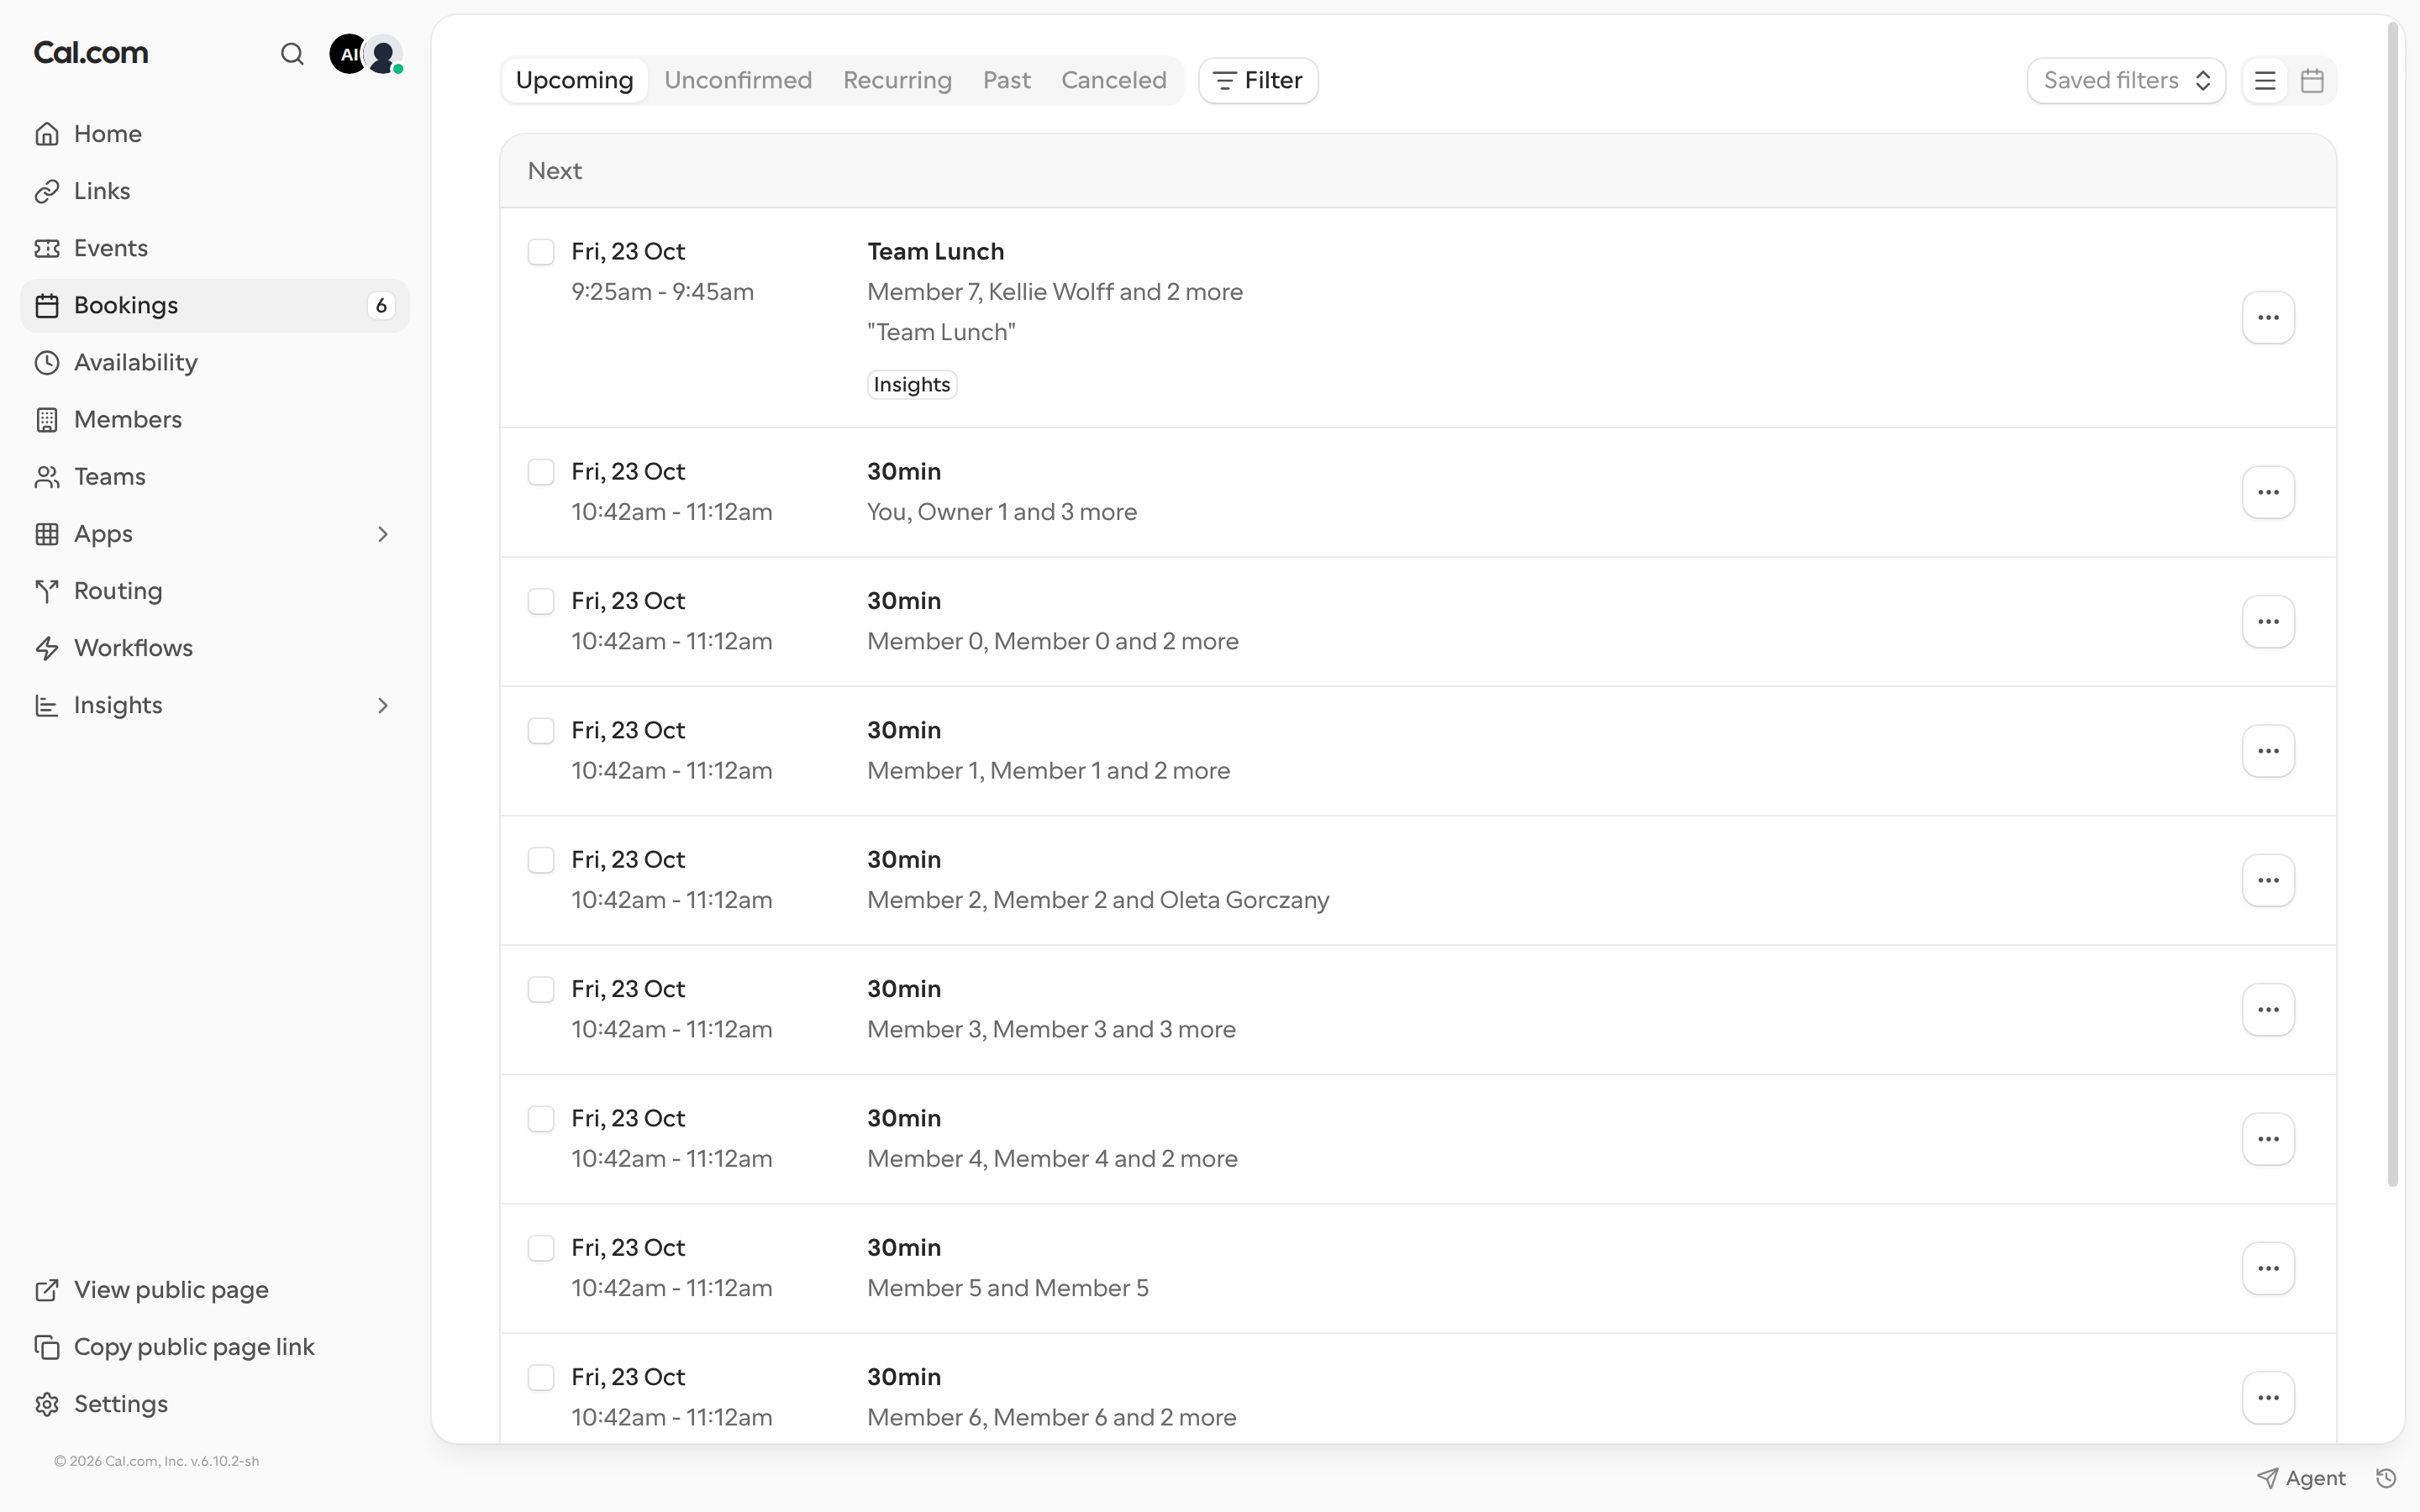Viewport: 2420px width, 1512px height.
Task: Open the Agent button
Action: (2301, 1478)
